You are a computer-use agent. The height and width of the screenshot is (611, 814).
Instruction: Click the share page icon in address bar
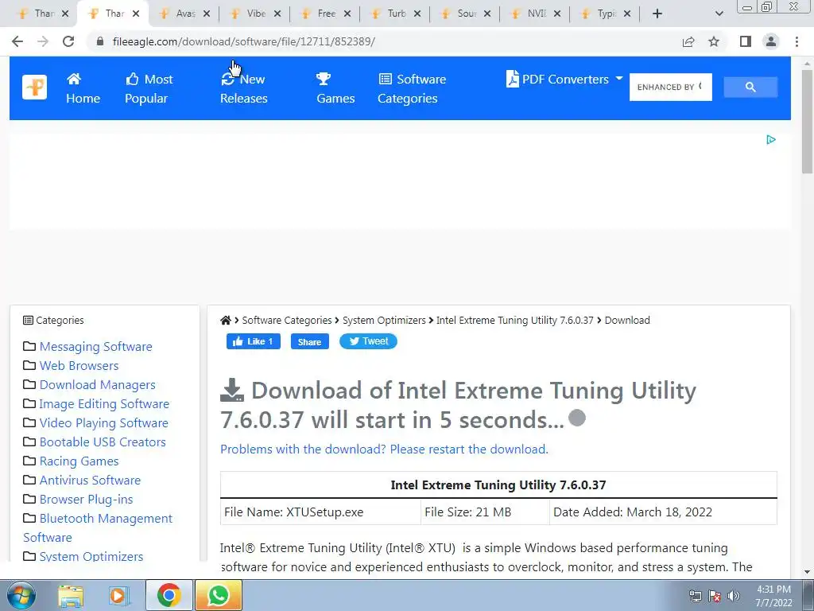click(688, 41)
